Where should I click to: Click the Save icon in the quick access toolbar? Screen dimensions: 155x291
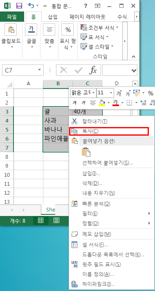point(19,6)
